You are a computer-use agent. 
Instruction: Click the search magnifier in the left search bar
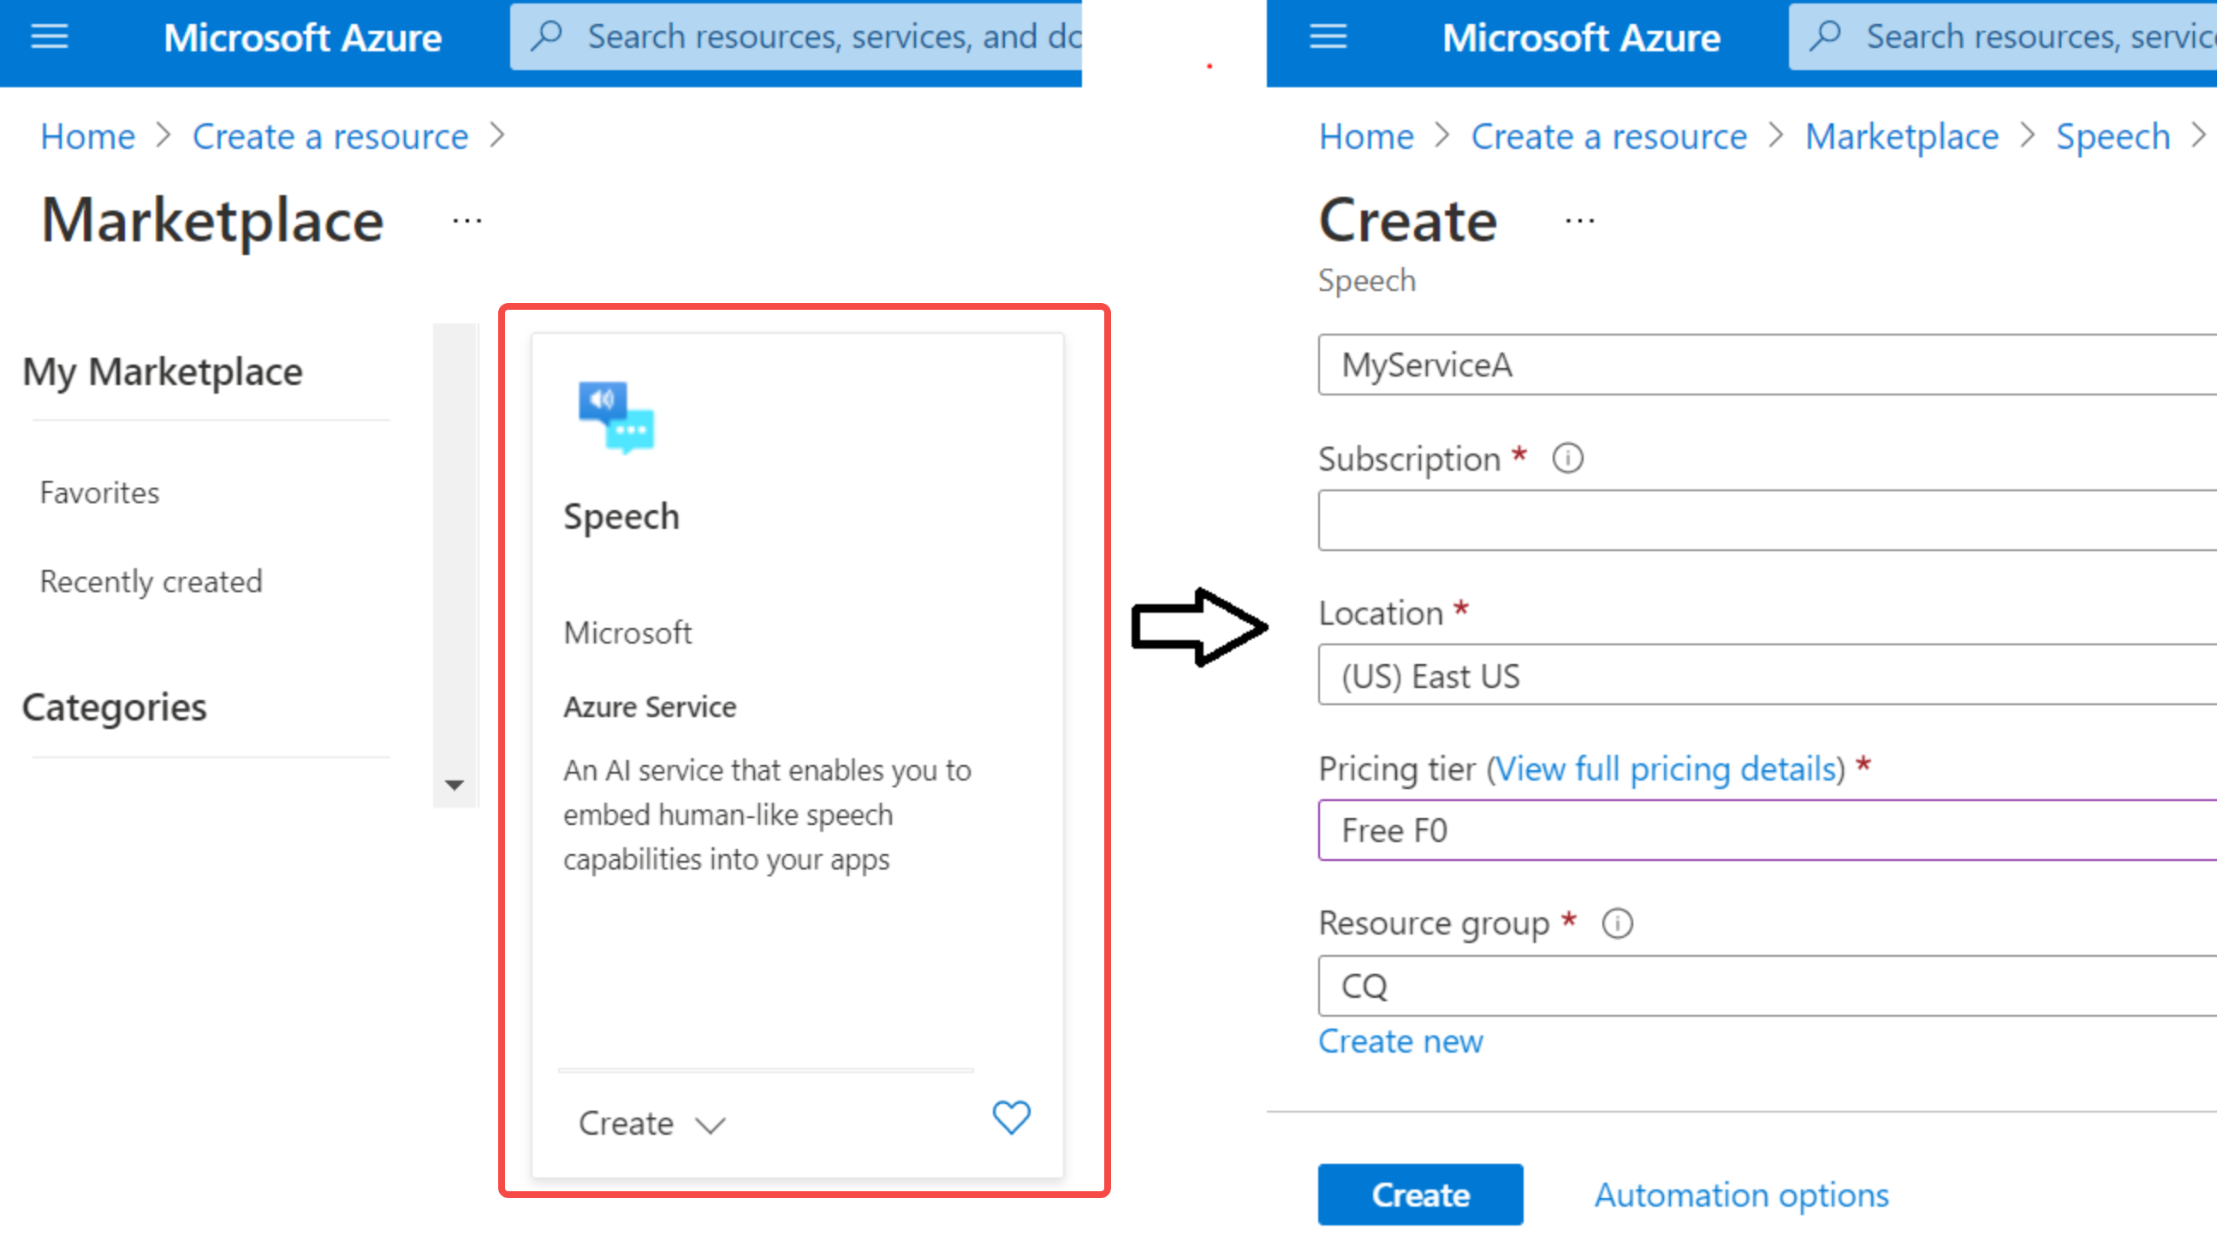point(547,36)
